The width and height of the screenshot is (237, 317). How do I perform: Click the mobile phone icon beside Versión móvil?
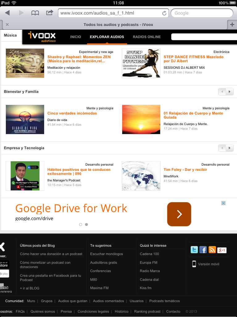pyautogui.click(x=194, y=264)
